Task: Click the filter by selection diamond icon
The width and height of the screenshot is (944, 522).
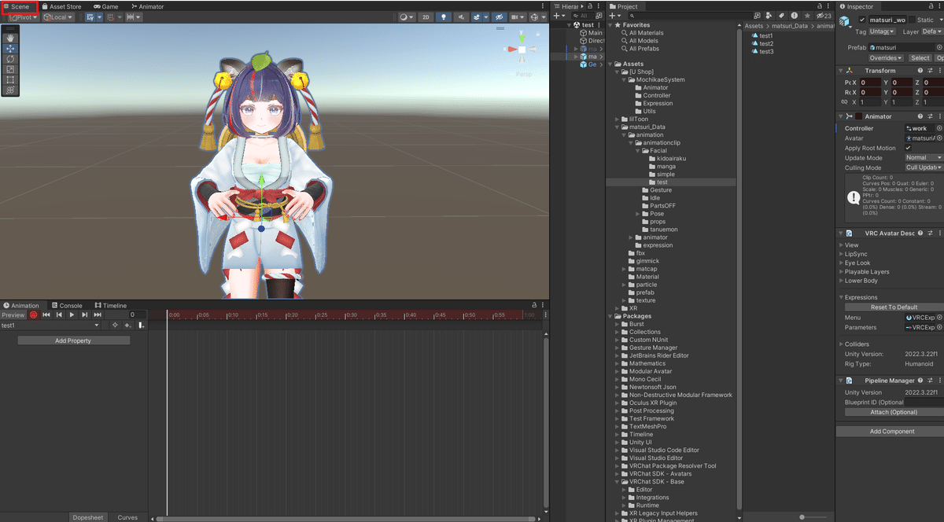Action: (115, 325)
